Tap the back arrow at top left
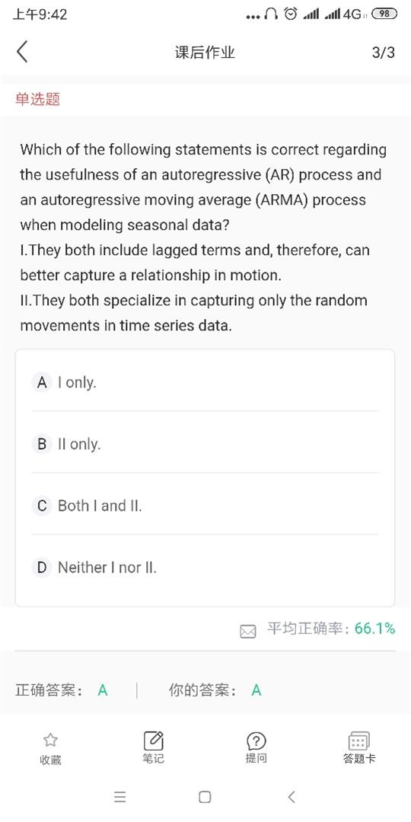 point(22,53)
